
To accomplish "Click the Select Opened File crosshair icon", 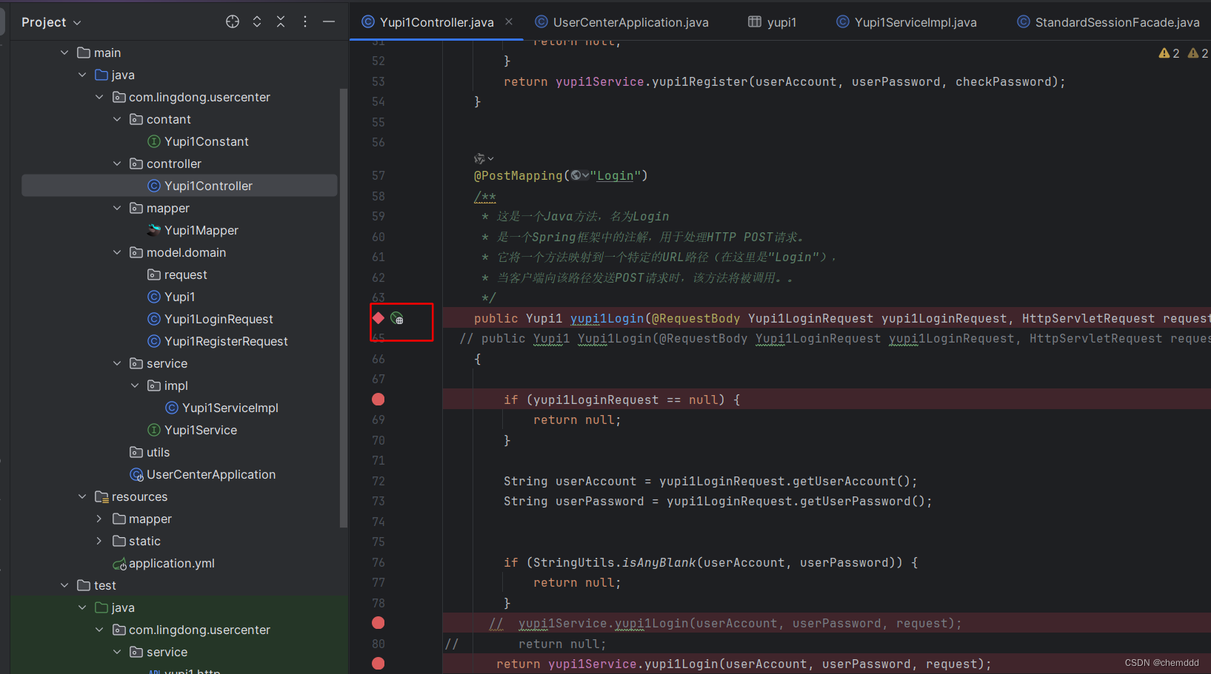I will (232, 21).
